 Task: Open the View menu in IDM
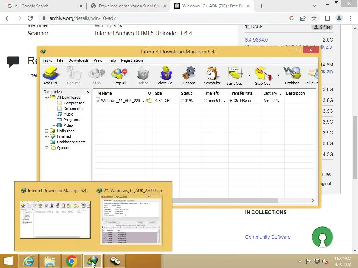coord(98,60)
